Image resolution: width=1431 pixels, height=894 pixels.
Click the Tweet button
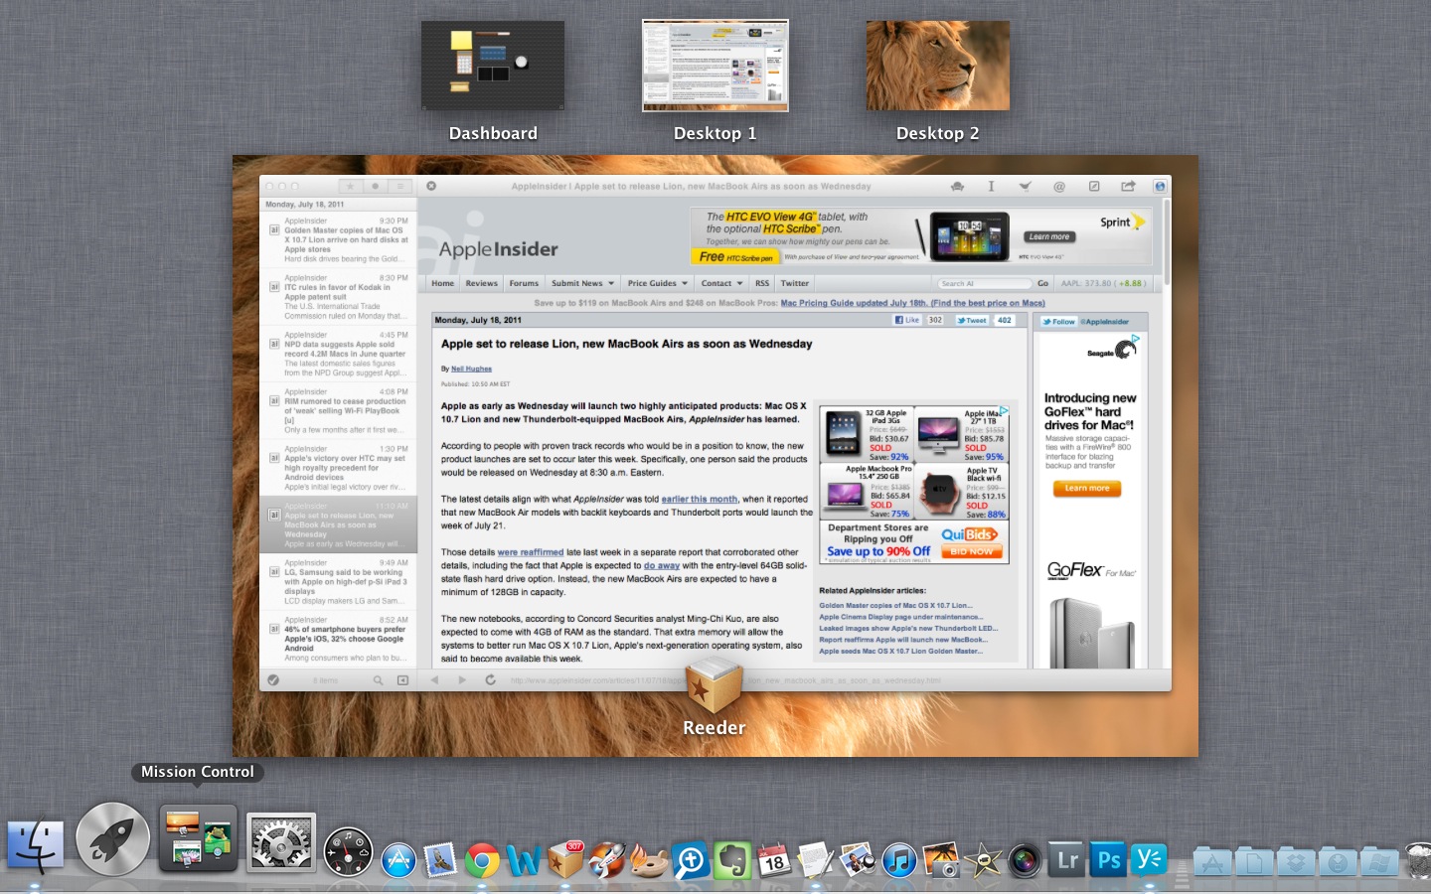tap(971, 320)
